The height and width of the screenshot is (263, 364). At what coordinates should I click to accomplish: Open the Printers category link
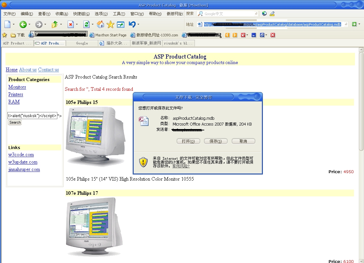16,94
